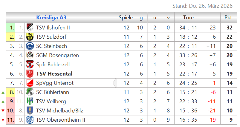Click the TSV Hessental club crest
The height and width of the screenshot is (127, 240).
30,74
